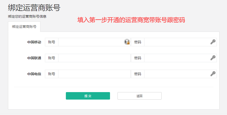227x115 pixels.
Task: Click the 中国电信 carrier label
Action: click(x=34, y=74)
